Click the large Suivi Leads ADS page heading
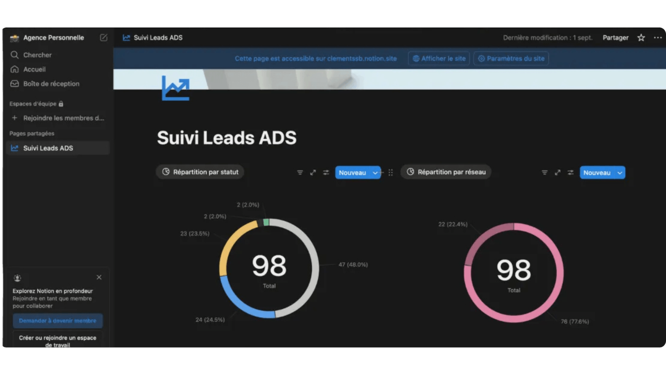666x375 pixels. tap(226, 138)
